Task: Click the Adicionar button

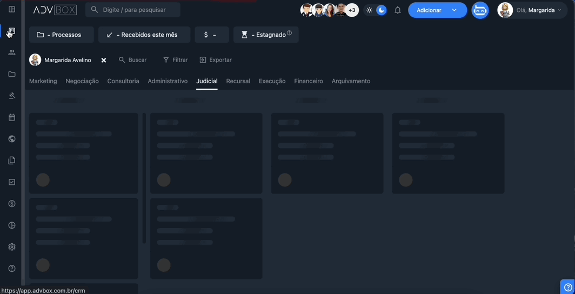Action: (x=438, y=10)
